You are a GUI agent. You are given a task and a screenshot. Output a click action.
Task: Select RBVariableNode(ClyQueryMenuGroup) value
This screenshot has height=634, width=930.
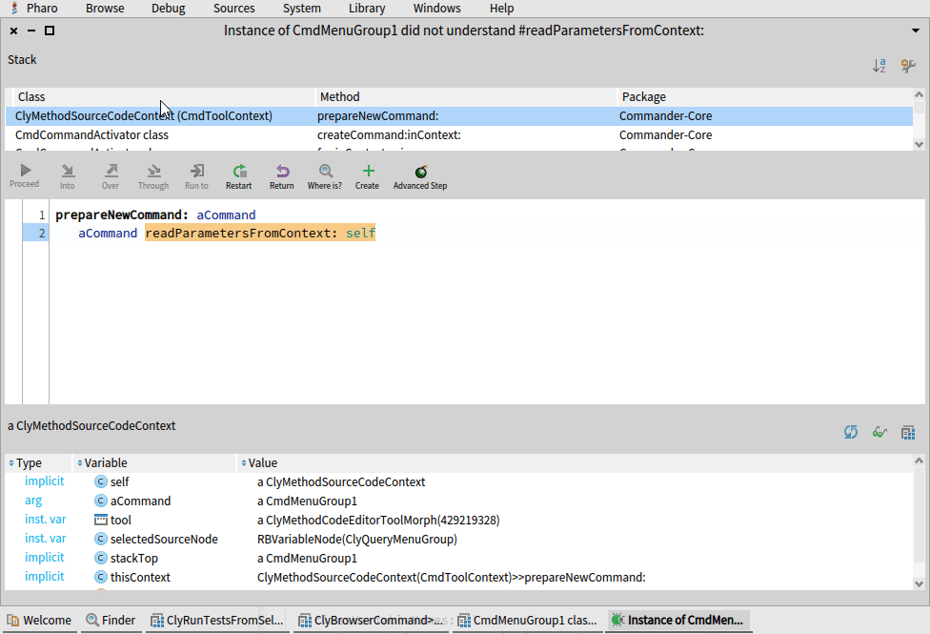357,539
